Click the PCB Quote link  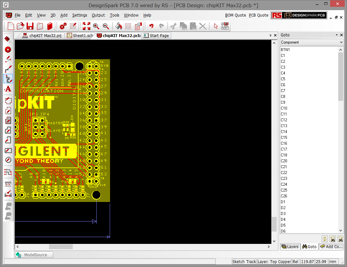click(258, 15)
